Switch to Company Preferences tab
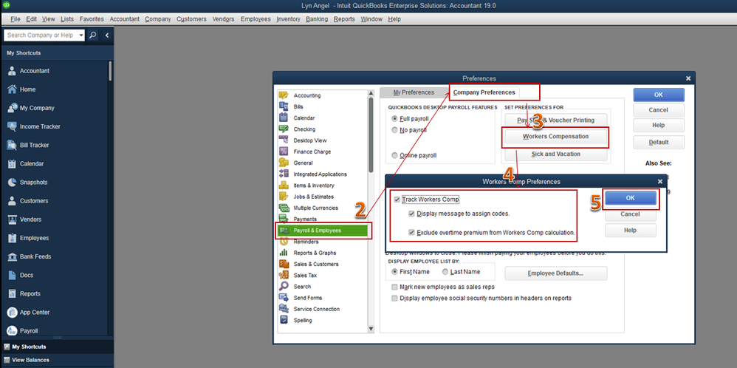Screen dimensions: 737x368 (x=484, y=92)
